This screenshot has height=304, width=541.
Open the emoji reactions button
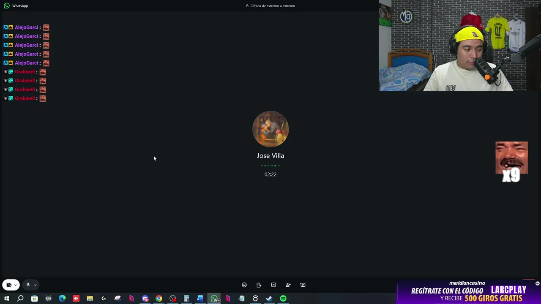(244, 285)
